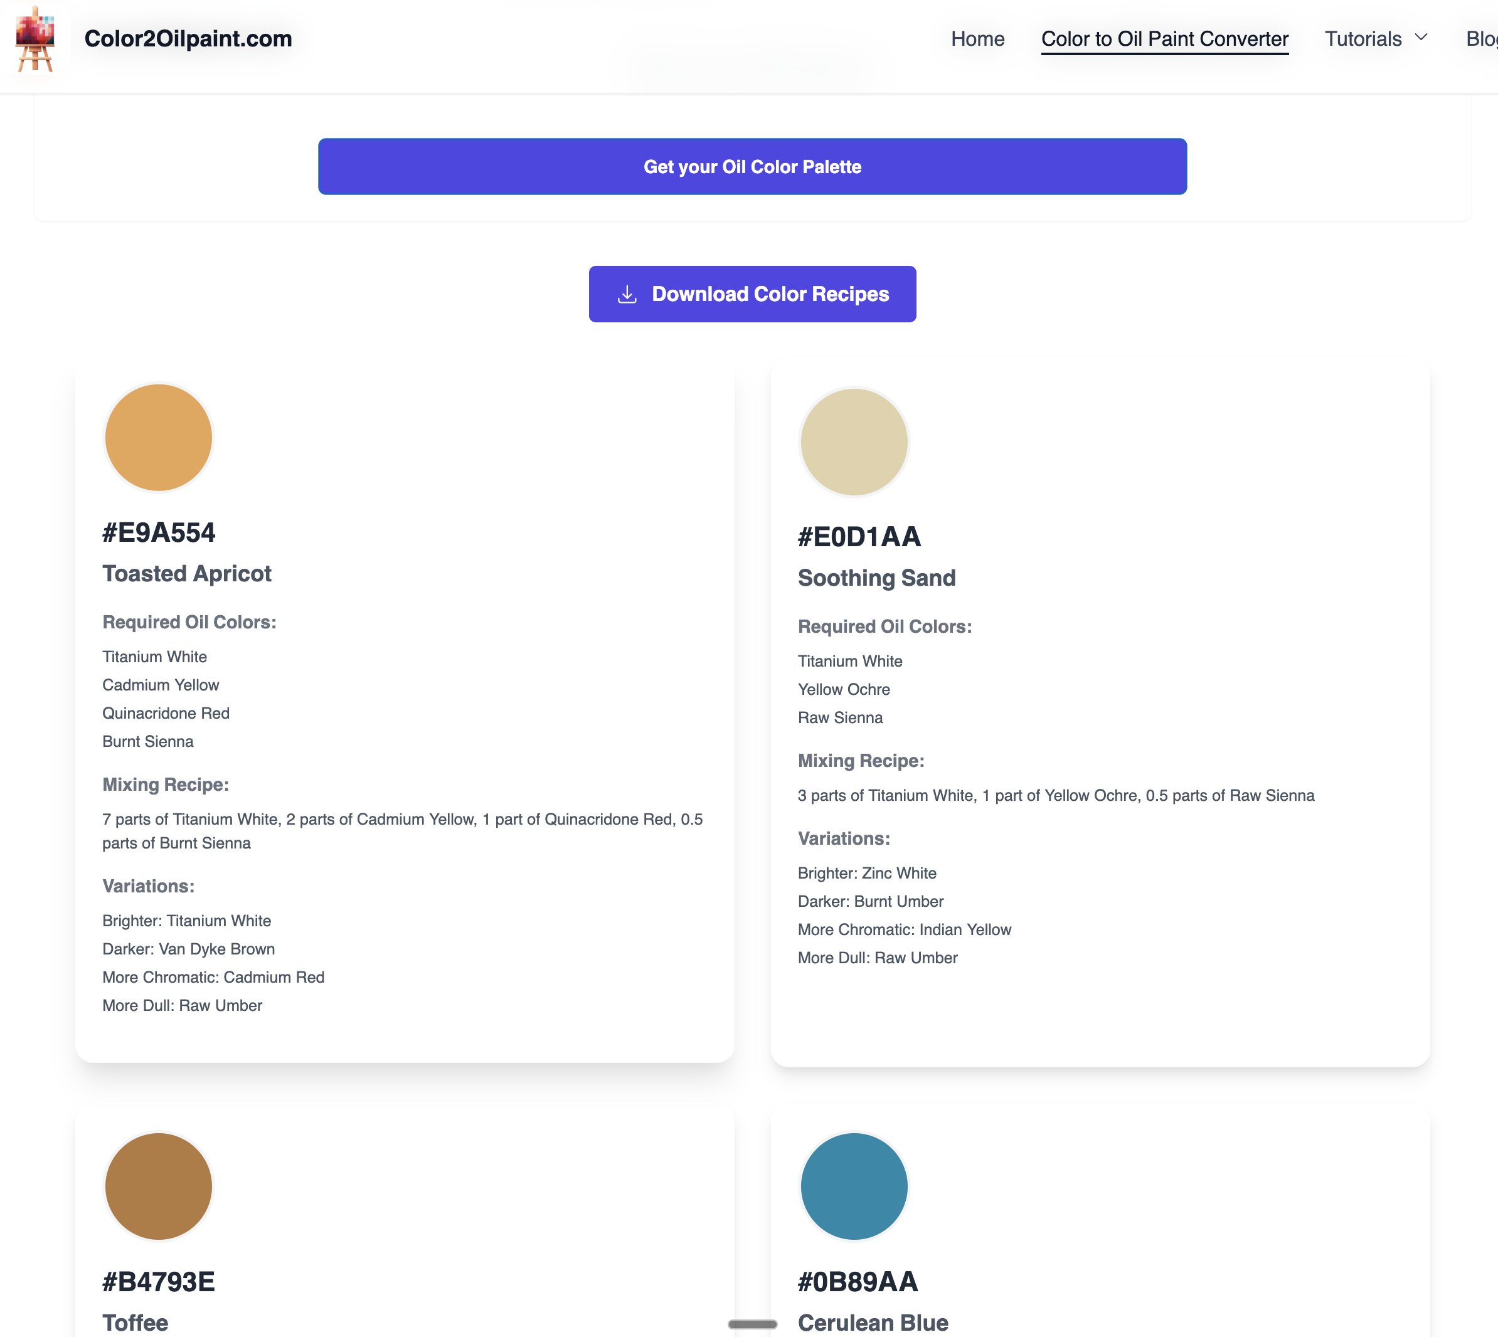This screenshot has width=1498, height=1337.
Task: Click the download arrow icon
Action: click(627, 295)
